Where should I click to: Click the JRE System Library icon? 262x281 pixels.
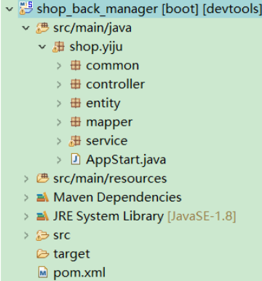(x=43, y=216)
